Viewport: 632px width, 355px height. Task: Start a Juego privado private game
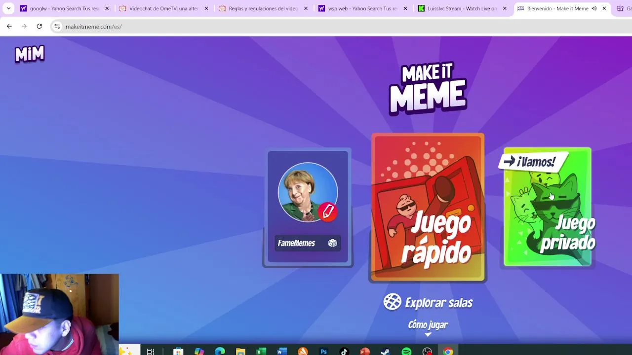[548, 207]
